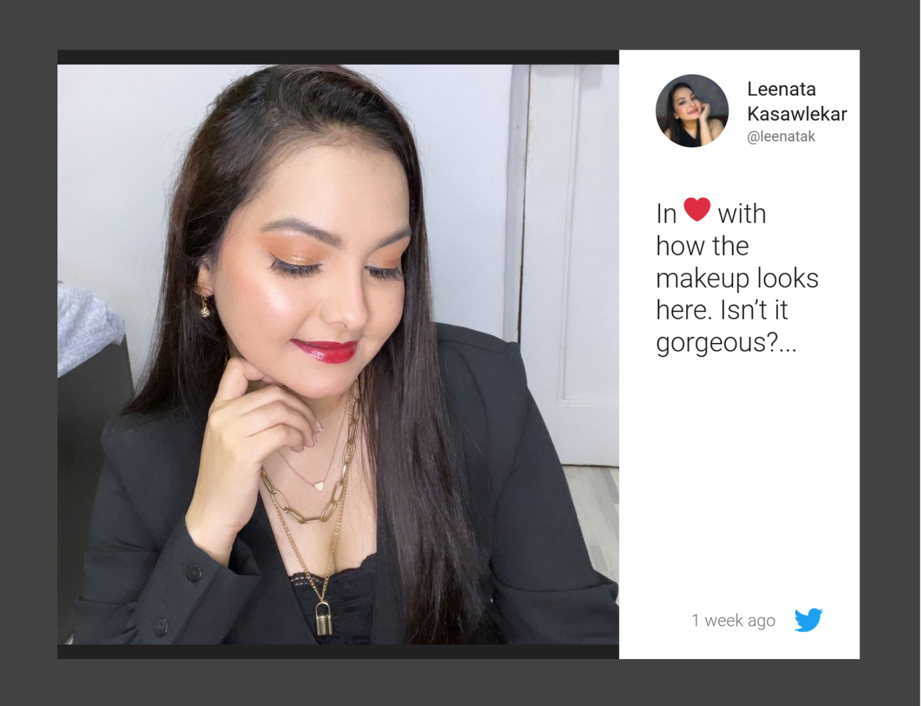
Task: Click the dark gray backdrop outside card
Action: [x=461, y=23]
